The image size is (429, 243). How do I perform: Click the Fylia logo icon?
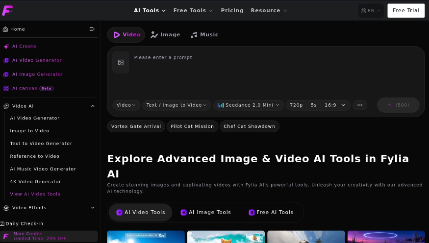[x=7, y=10]
